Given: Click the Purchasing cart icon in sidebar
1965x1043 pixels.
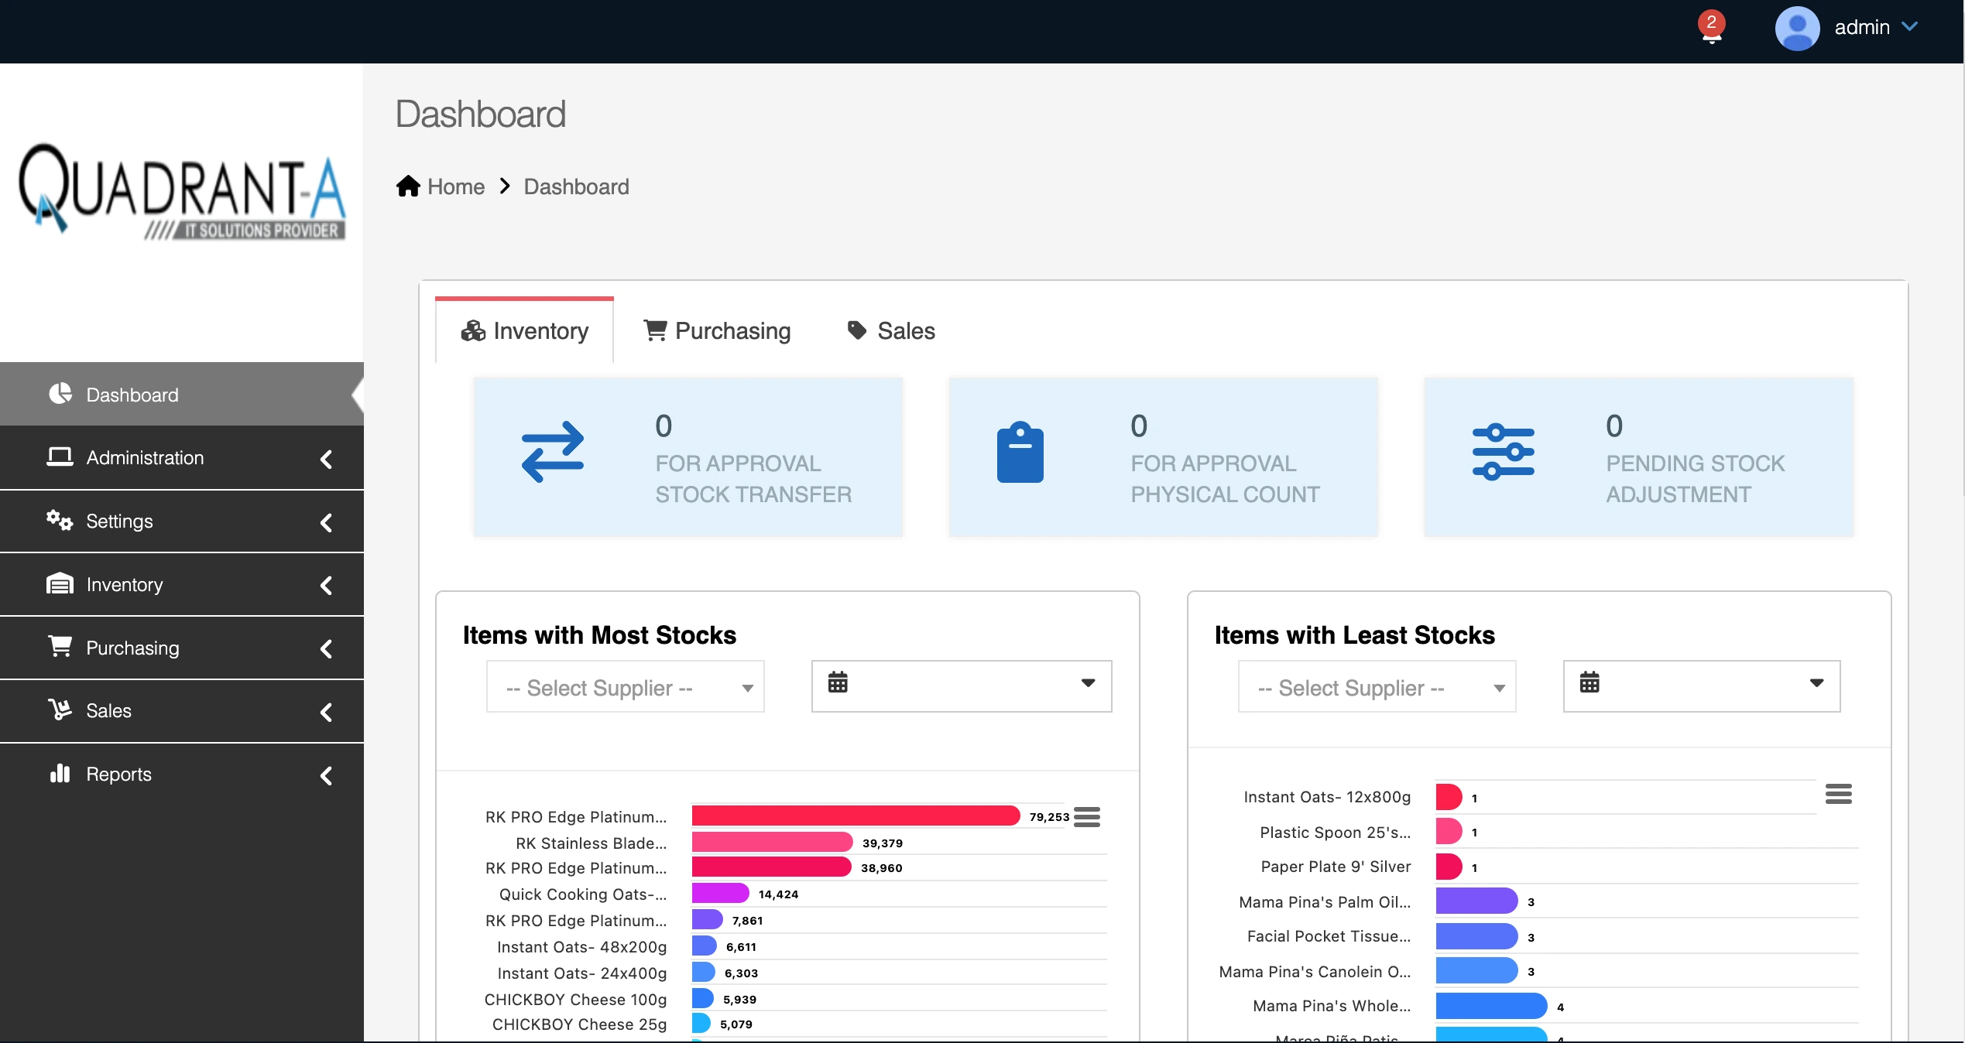Looking at the screenshot, I should 60,647.
